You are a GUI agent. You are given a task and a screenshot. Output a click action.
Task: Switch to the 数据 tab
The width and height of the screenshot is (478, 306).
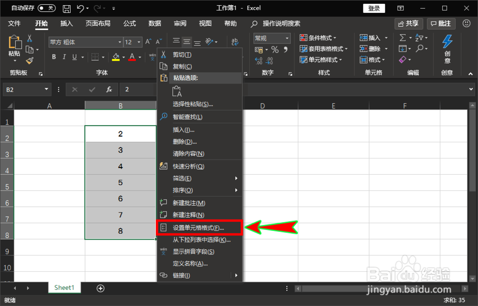pyautogui.click(x=155, y=23)
